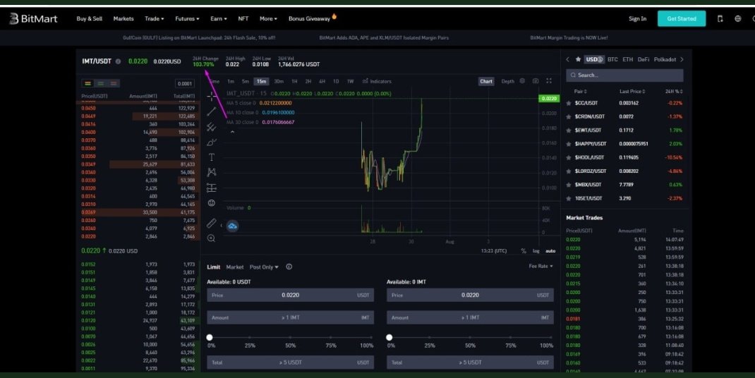The image size is (755, 378).
Task: Click the sell amount percentage slider handle
Action: [389, 338]
